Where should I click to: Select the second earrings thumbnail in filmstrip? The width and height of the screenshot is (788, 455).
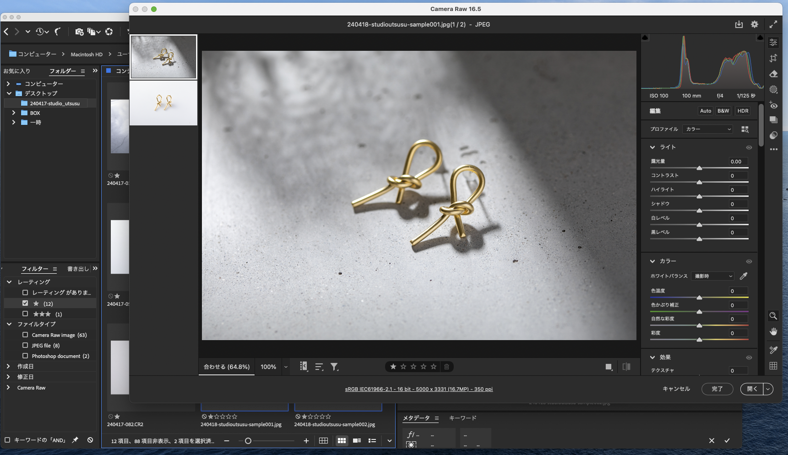coord(163,103)
